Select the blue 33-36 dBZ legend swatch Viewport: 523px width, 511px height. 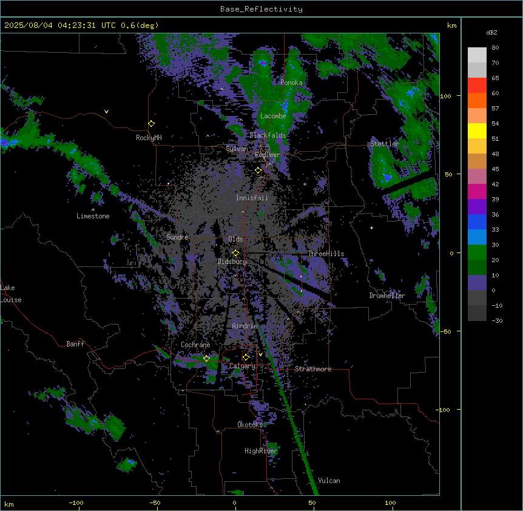click(x=477, y=222)
